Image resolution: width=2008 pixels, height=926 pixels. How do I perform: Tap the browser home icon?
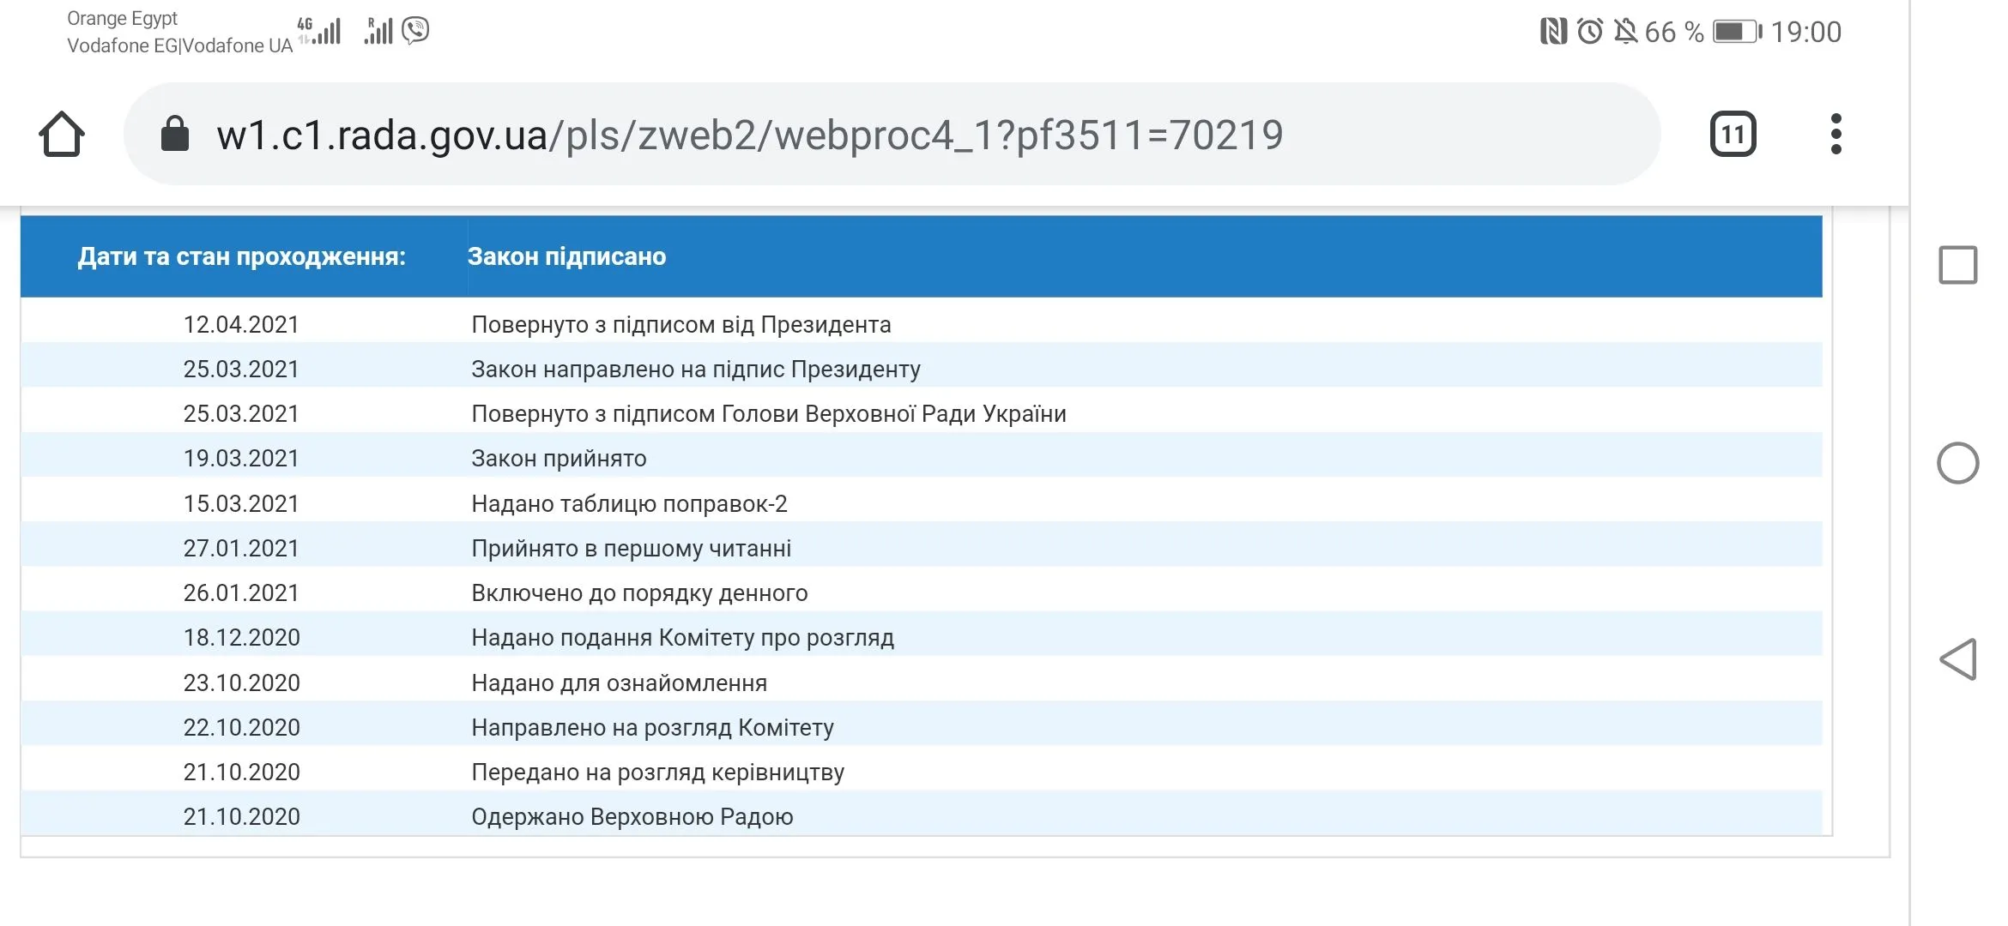pos(62,135)
